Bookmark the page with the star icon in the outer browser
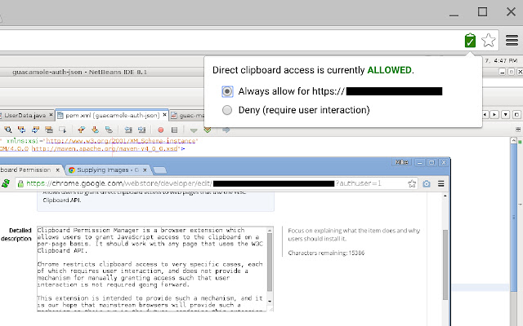 [489, 41]
